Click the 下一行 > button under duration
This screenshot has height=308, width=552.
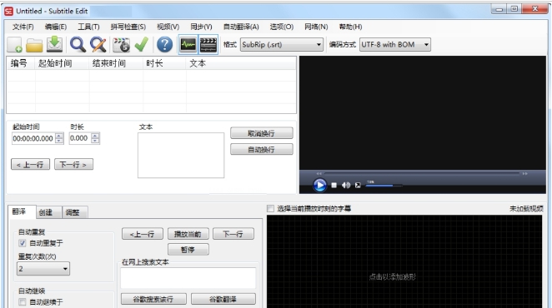74,164
